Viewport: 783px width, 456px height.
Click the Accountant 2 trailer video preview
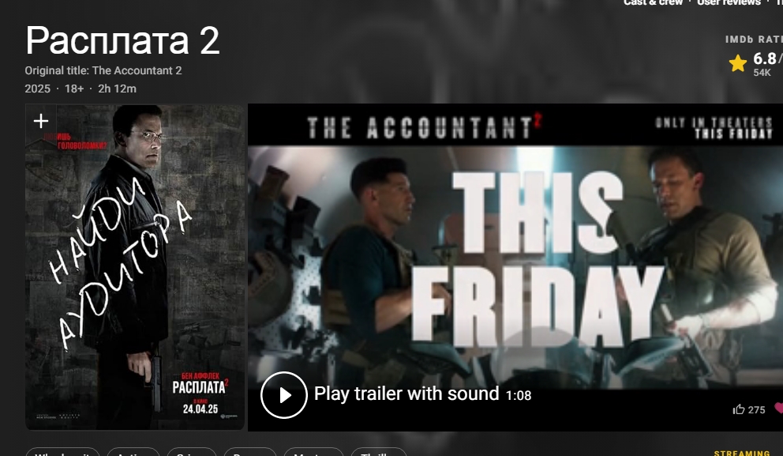coord(515,267)
